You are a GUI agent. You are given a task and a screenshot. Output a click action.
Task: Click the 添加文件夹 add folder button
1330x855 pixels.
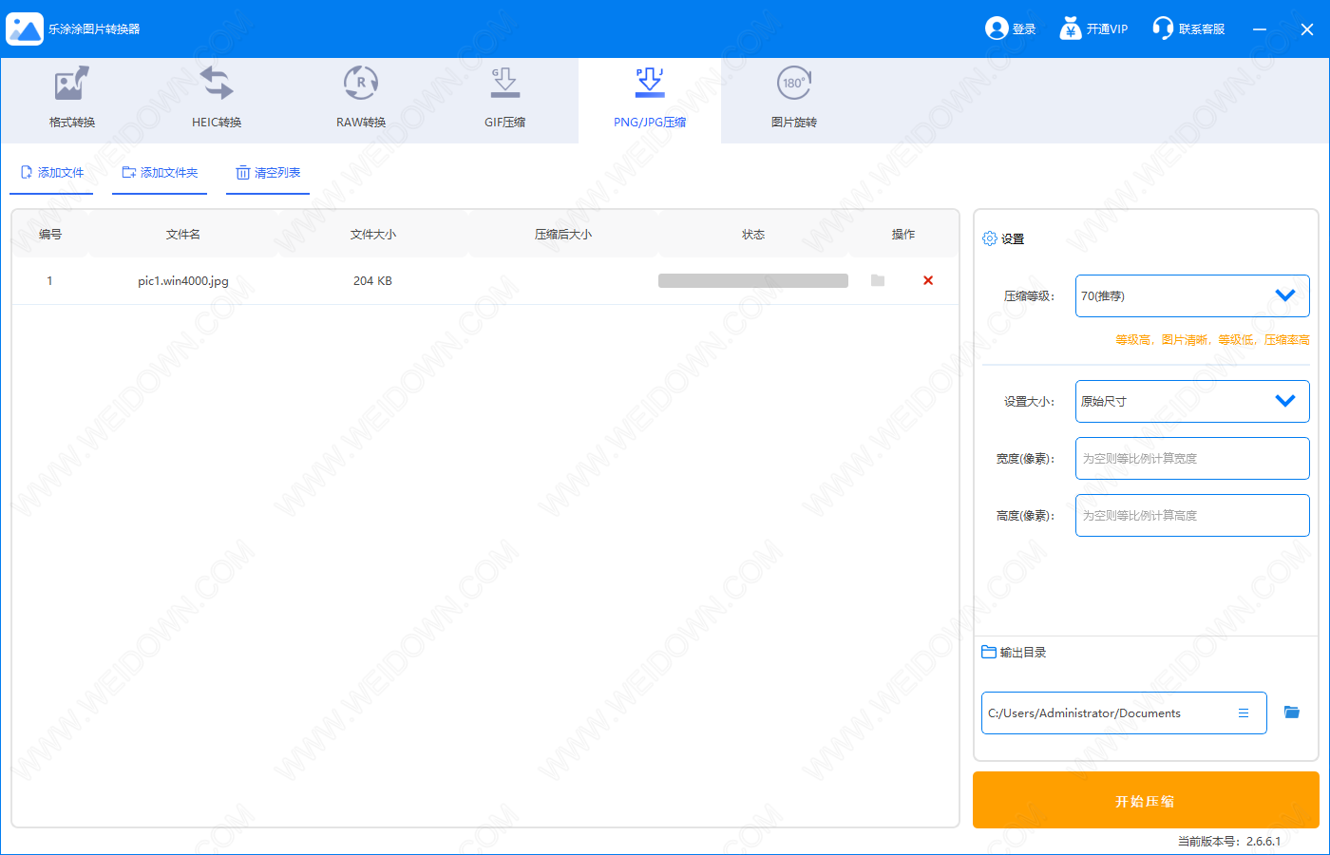(160, 173)
